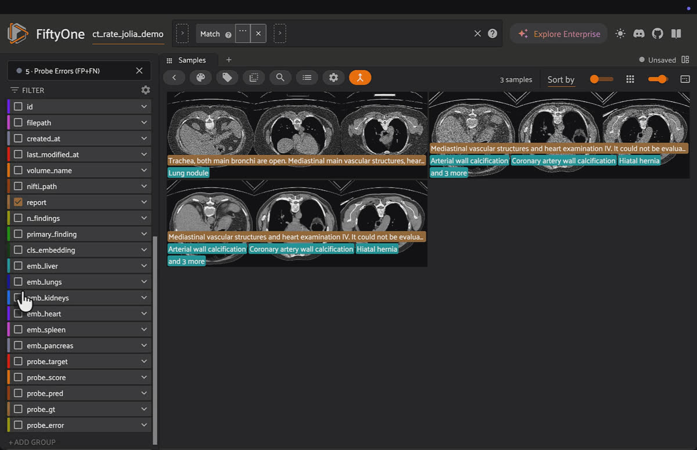Click 'and 3 more' on second sample
The height and width of the screenshot is (450, 697).
(448, 173)
